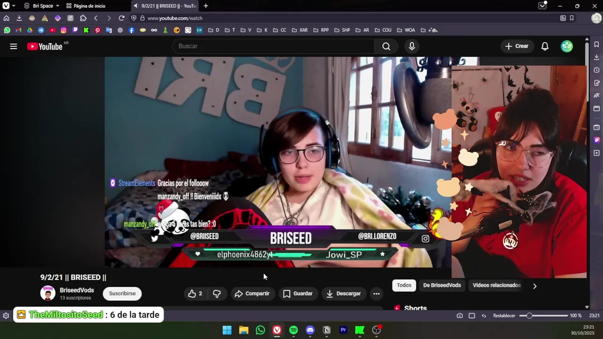
Task: Dislike the video with the thumbs-down button
Action: click(217, 293)
